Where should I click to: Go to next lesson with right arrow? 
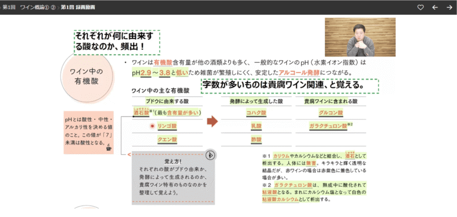449,7
